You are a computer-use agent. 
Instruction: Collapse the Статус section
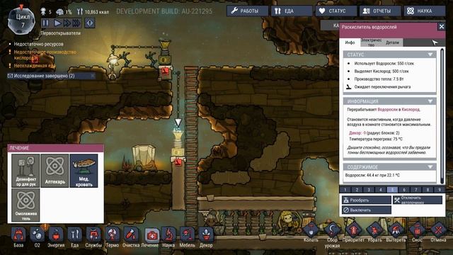[430, 55]
